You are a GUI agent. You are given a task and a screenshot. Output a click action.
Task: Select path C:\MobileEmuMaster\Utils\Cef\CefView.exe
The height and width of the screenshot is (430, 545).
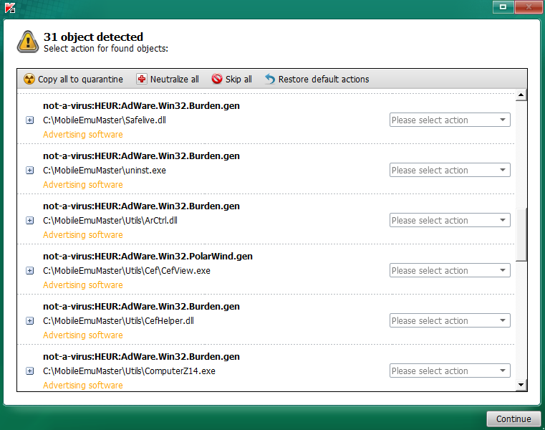(127, 270)
